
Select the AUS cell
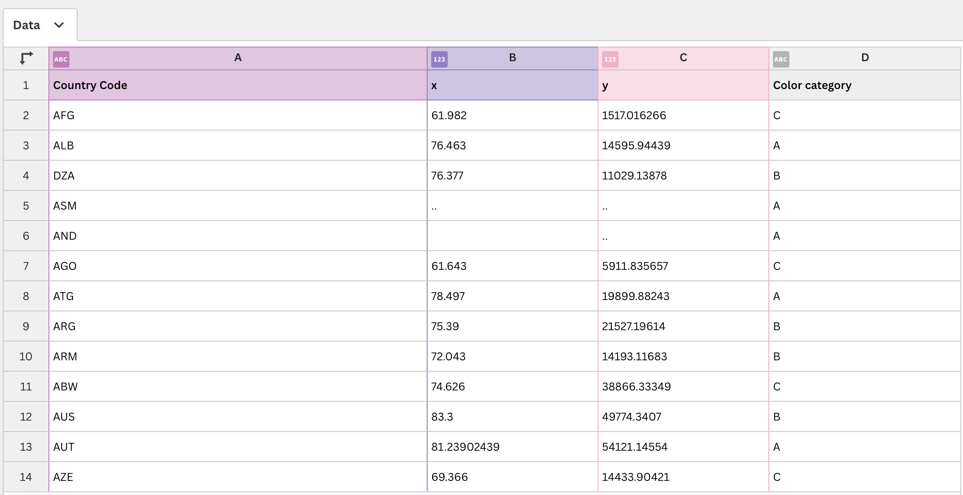pos(238,417)
